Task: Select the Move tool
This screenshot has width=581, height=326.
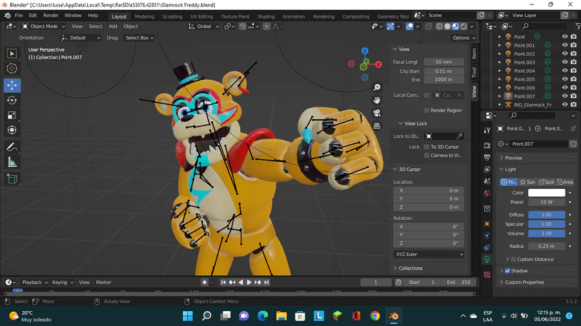Action: [12, 86]
